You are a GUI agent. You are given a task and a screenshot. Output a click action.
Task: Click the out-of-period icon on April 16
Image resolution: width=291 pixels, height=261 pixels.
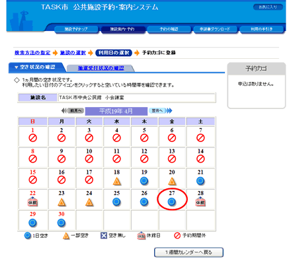[x=62, y=180]
